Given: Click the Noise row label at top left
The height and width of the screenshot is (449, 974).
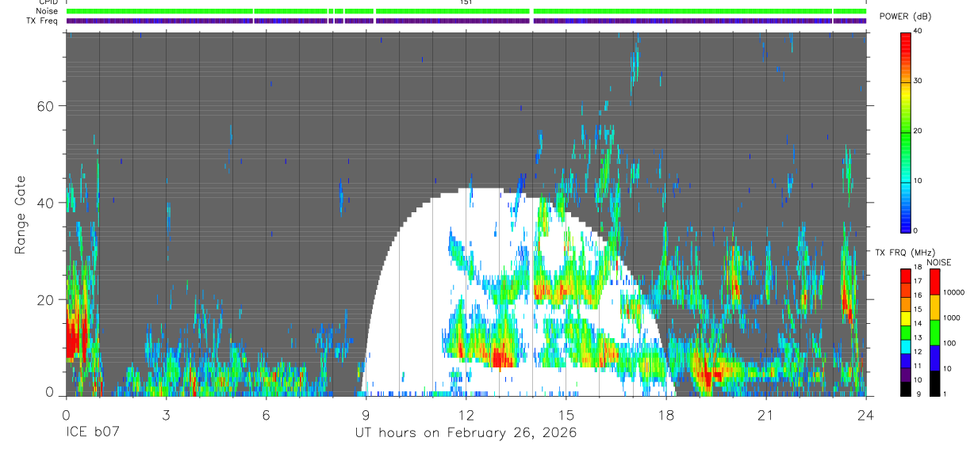Looking at the screenshot, I should pyautogui.click(x=45, y=11).
